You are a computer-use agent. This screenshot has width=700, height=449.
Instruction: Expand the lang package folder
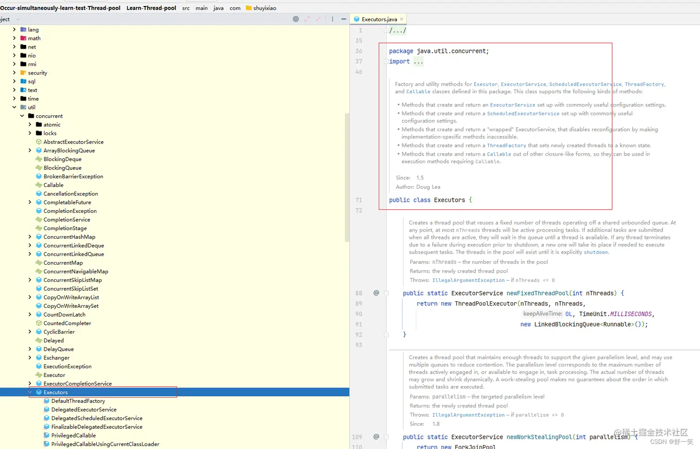[x=14, y=30]
